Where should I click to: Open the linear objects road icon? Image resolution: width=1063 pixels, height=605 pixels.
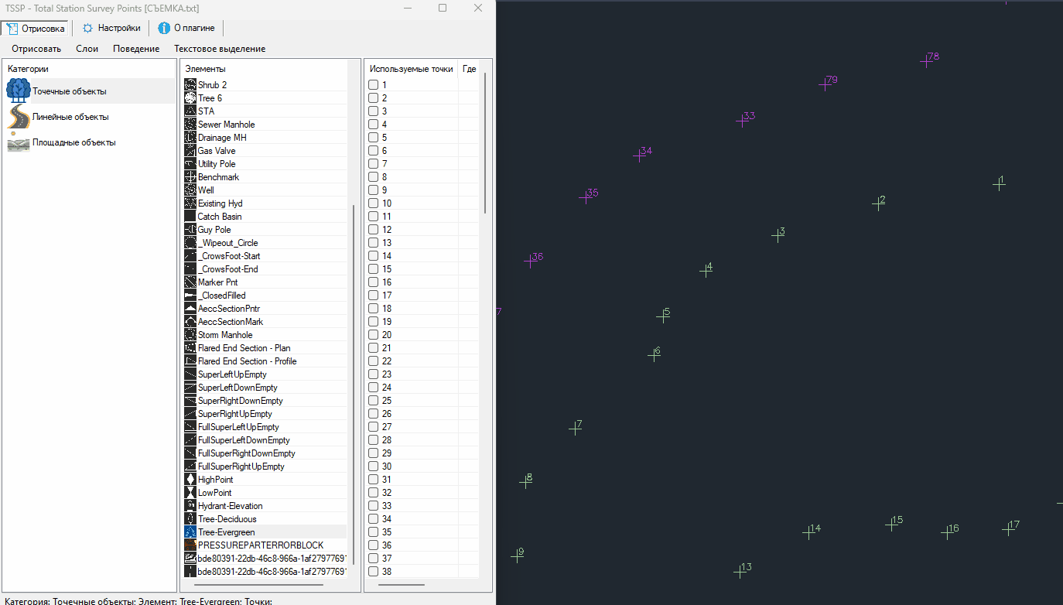(x=19, y=117)
